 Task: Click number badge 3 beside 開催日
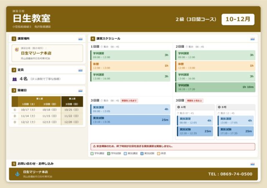14,90
